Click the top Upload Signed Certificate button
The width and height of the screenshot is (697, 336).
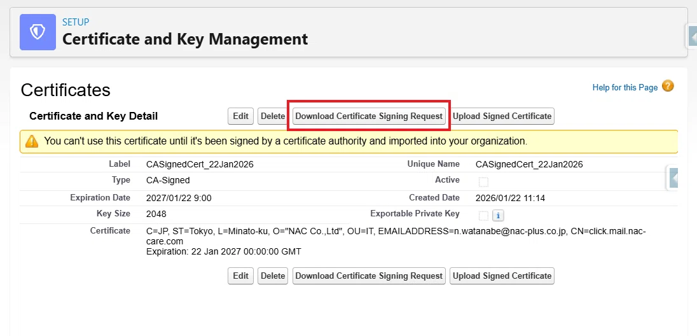click(x=502, y=116)
